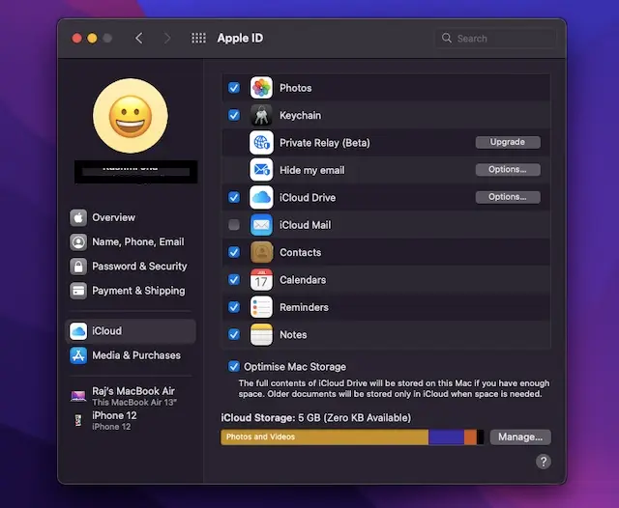Click the iCloud sidebar cloud icon
The image size is (619, 508).
pos(78,331)
